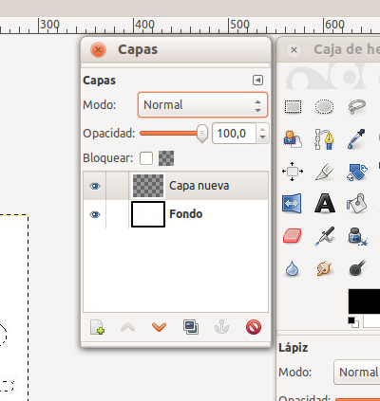
Task: Open the black foreground color swatch
Action: point(364,301)
